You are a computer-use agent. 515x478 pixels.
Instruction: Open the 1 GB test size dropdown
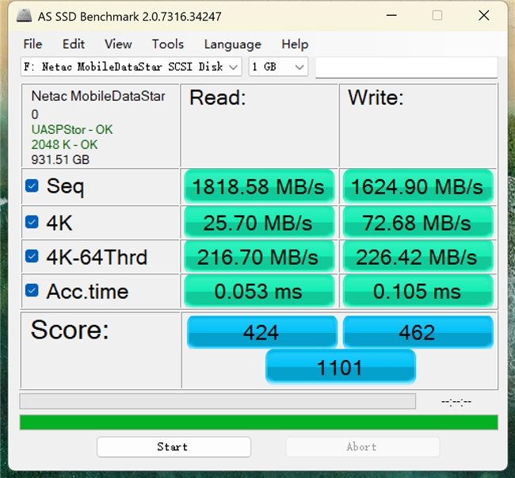coord(278,67)
